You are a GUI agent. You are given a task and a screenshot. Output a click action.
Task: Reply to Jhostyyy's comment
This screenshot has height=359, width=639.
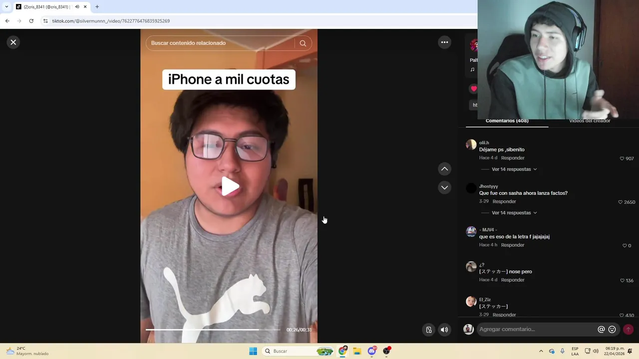[x=504, y=201]
